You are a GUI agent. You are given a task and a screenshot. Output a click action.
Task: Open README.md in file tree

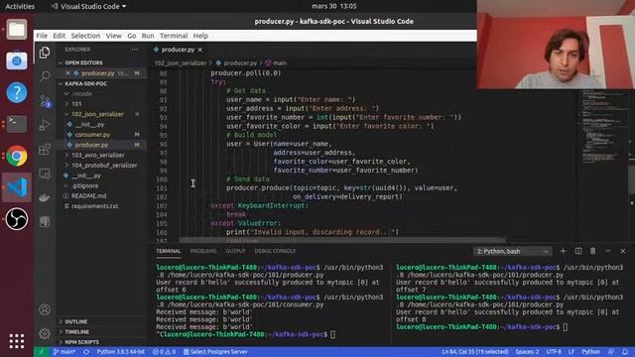point(88,196)
